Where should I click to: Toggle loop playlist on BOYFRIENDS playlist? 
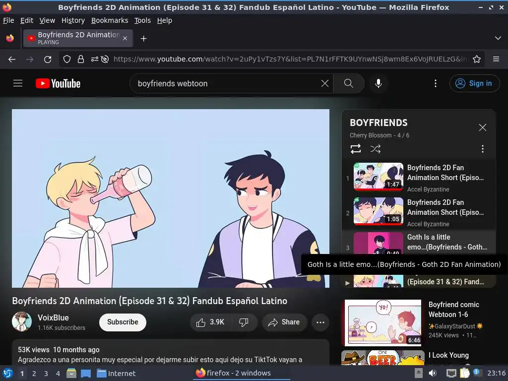pos(355,149)
